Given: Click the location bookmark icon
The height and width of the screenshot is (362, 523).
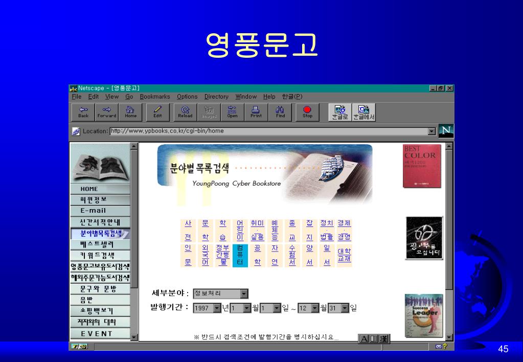Looking at the screenshot, I should (x=76, y=131).
